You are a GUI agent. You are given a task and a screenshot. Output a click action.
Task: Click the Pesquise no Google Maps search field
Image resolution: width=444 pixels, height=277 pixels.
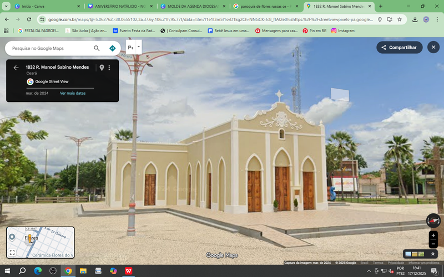(51, 48)
